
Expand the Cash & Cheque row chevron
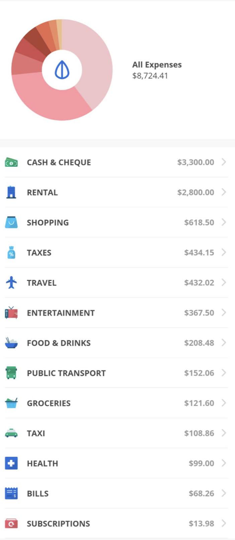(x=224, y=162)
